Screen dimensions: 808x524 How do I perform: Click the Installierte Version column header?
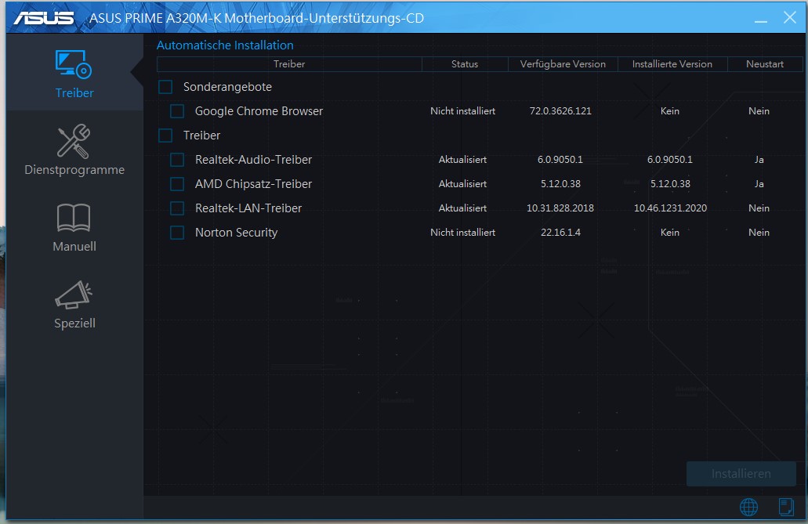(x=672, y=64)
